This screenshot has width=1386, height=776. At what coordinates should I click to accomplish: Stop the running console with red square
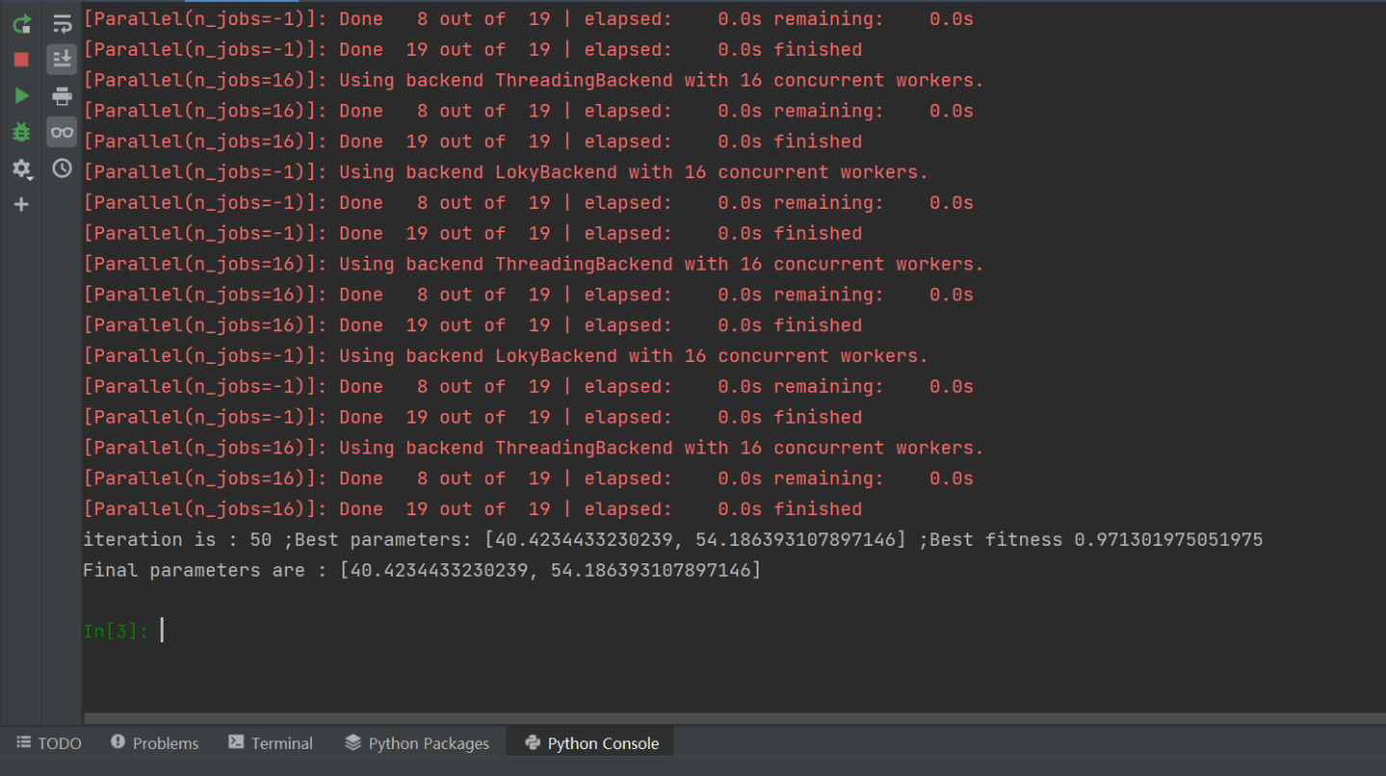tap(21, 60)
